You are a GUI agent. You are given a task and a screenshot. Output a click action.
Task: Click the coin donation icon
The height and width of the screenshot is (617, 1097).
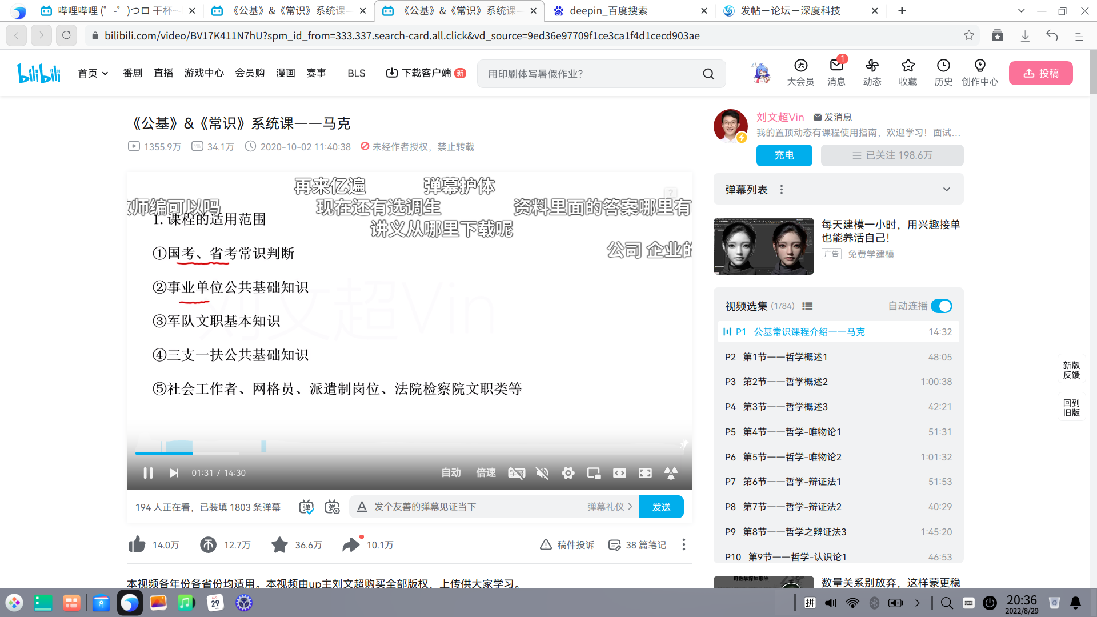coord(208,544)
